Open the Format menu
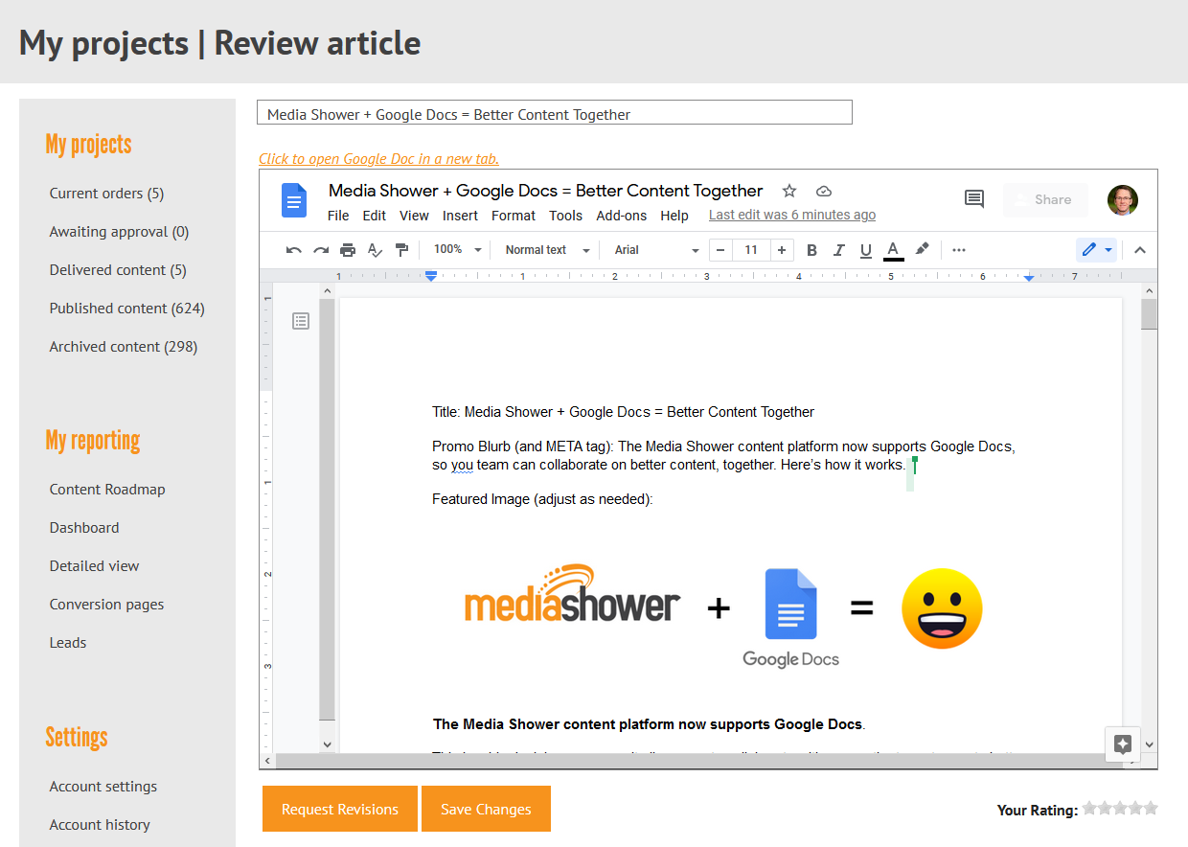1188x847 pixels. coord(514,216)
